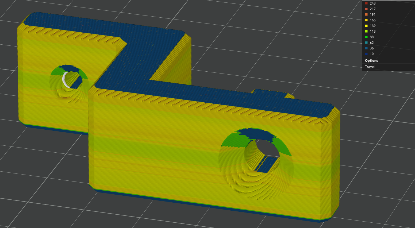Click the 10 speed value label
Screen dimensions: 415x228
coord(372,54)
